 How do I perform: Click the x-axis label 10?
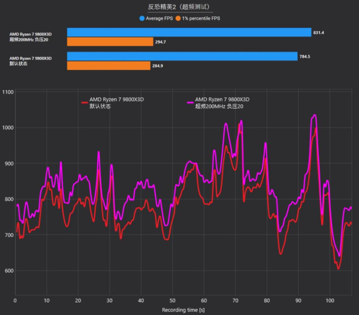tap(46, 301)
